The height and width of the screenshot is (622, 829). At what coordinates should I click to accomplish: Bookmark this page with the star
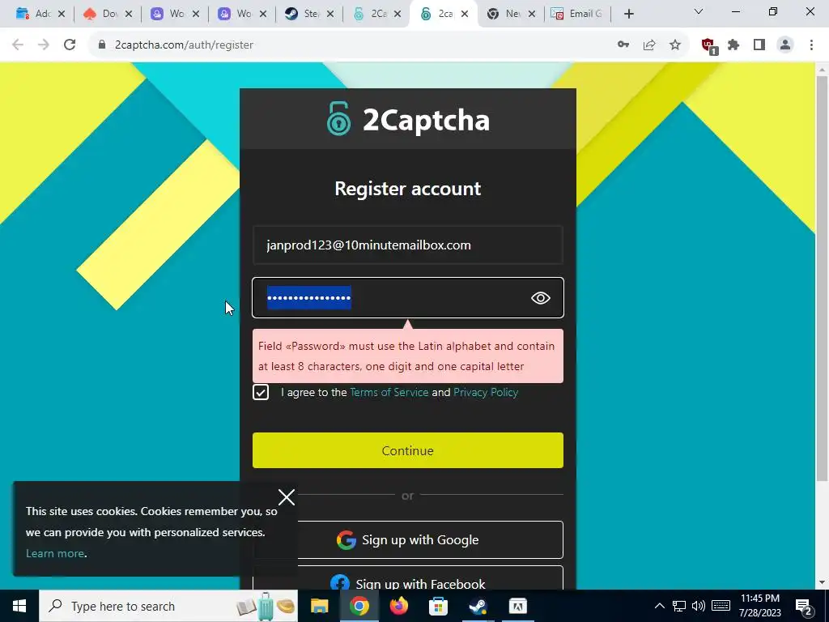pos(675,45)
